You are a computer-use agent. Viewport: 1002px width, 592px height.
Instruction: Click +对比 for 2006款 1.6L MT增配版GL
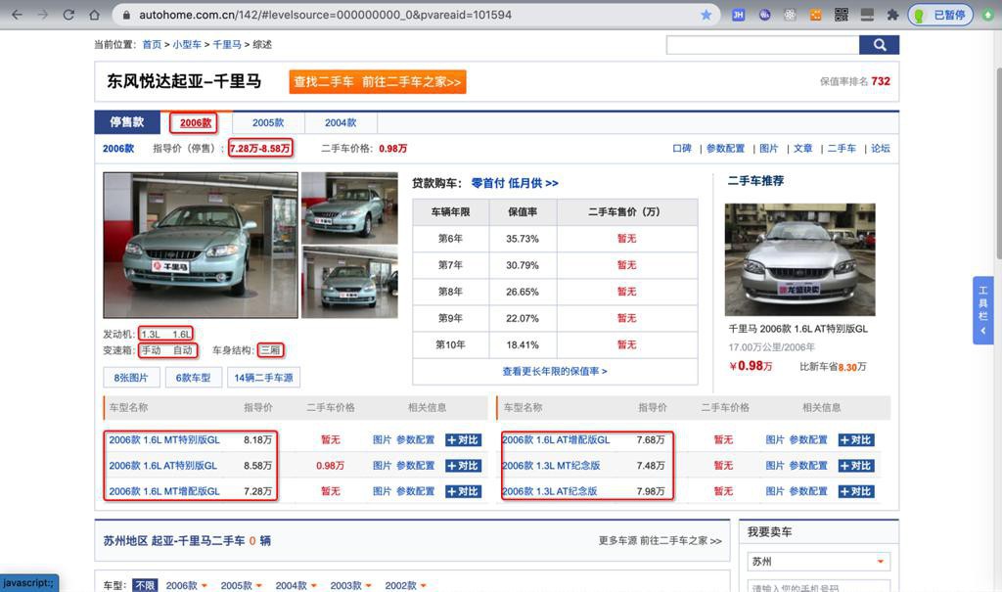463,491
